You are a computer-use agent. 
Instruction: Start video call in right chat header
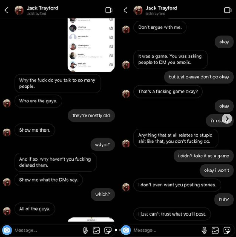228,10
